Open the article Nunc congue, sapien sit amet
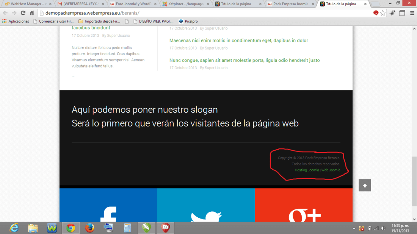The width and height of the screenshot is (417, 234). (245, 60)
